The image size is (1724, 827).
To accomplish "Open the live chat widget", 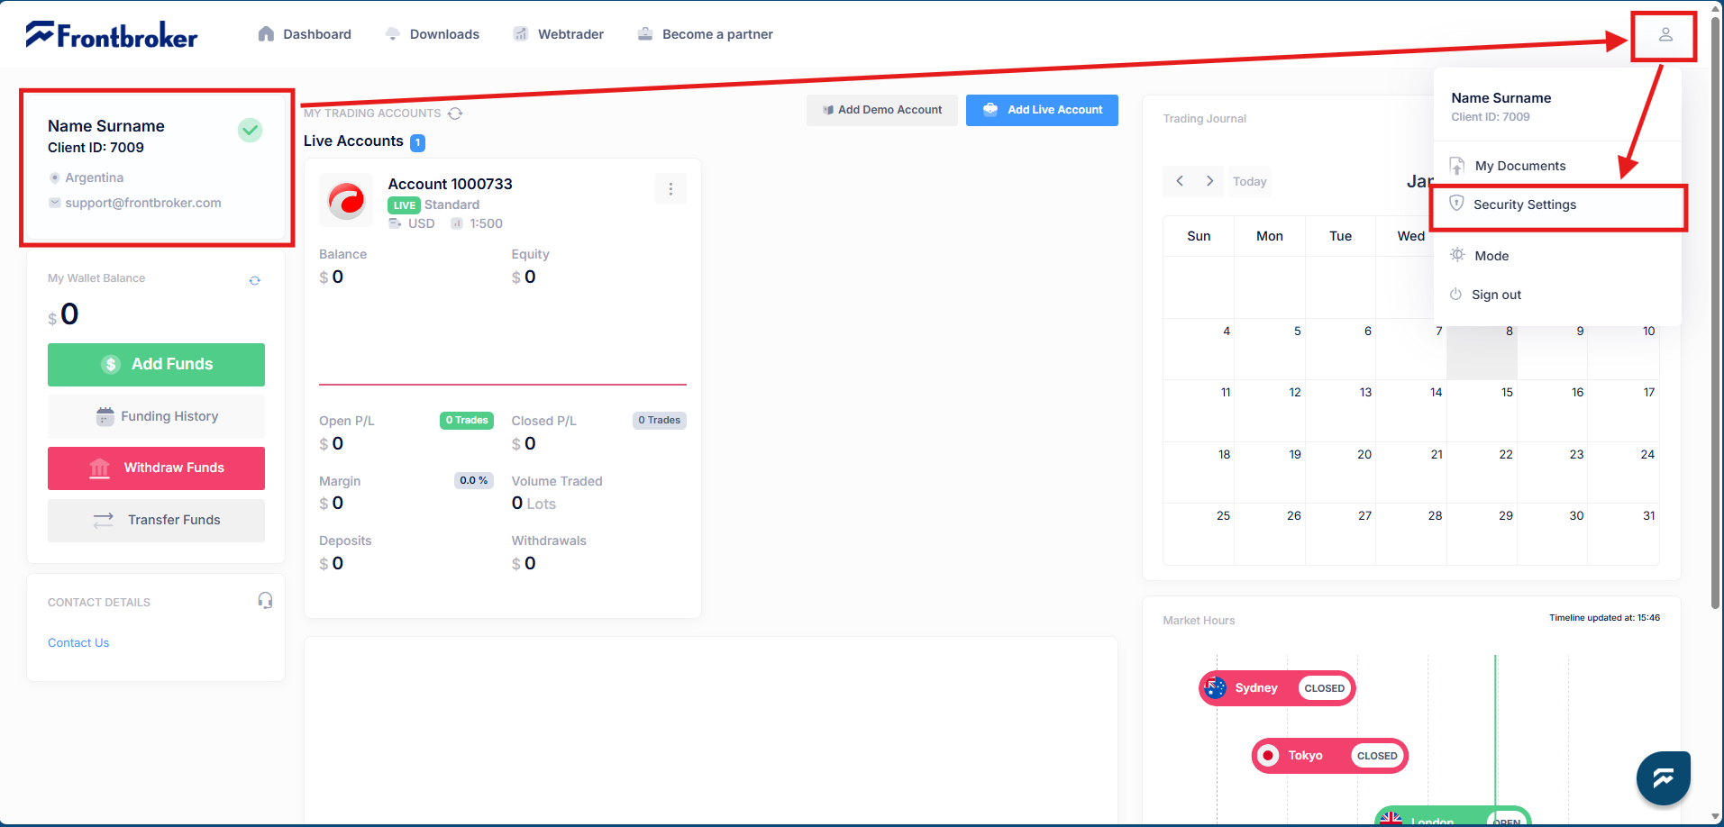I will coord(1663,777).
